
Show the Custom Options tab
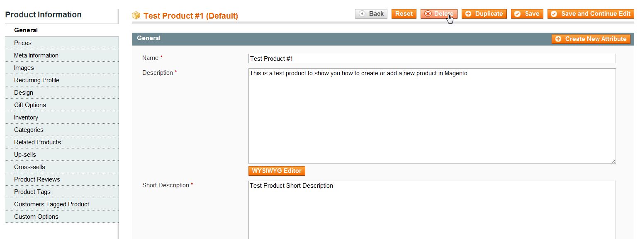(36, 217)
